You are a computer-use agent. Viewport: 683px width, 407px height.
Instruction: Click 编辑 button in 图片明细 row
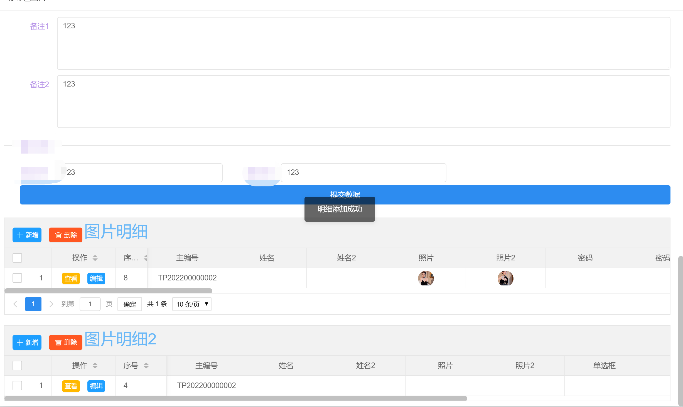pyautogui.click(x=96, y=278)
